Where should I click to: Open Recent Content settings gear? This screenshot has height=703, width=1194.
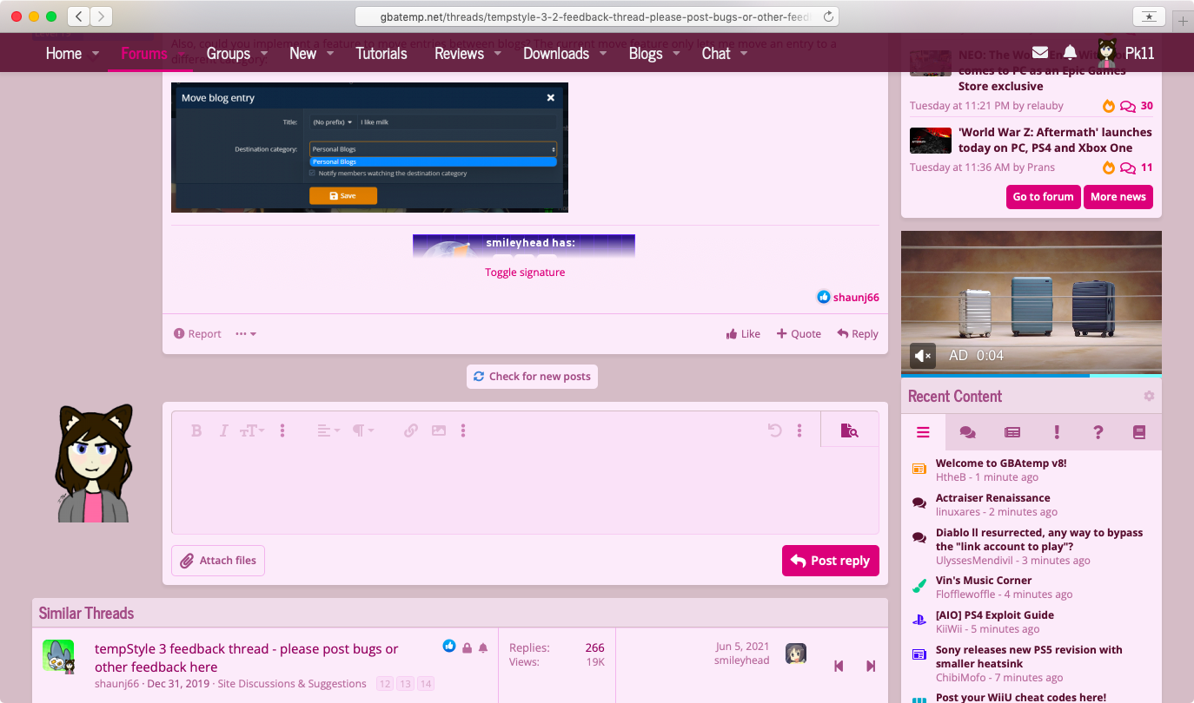1149,396
